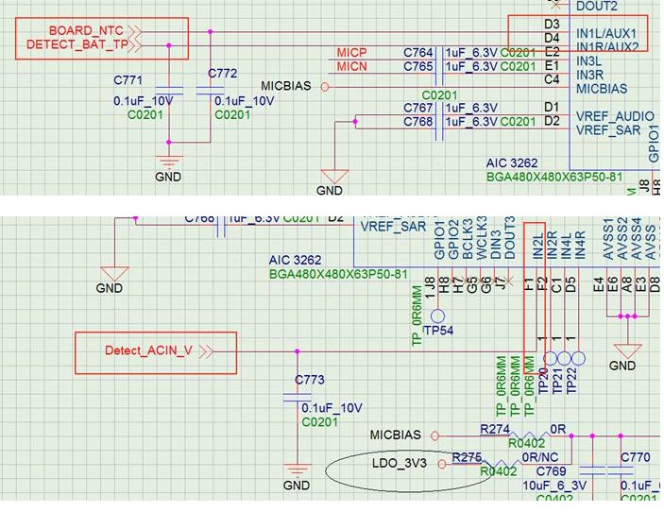Click the IN4R pin name

click(x=580, y=246)
